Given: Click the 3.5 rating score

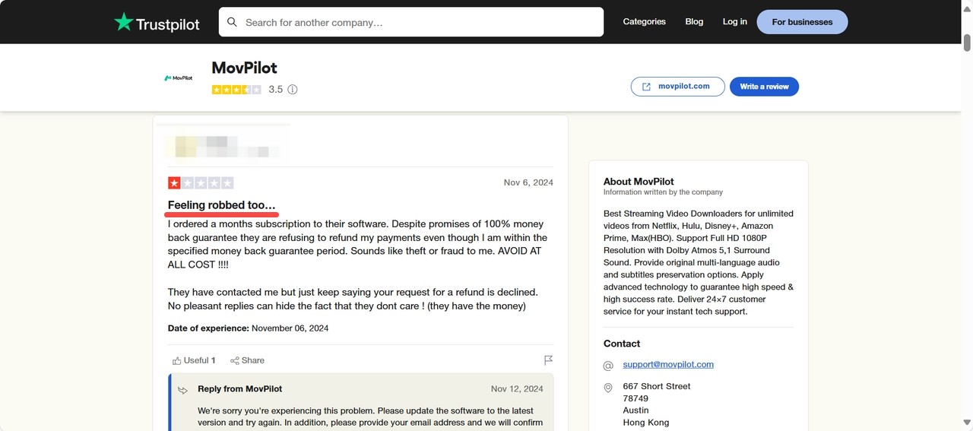Looking at the screenshot, I should (x=275, y=90).
